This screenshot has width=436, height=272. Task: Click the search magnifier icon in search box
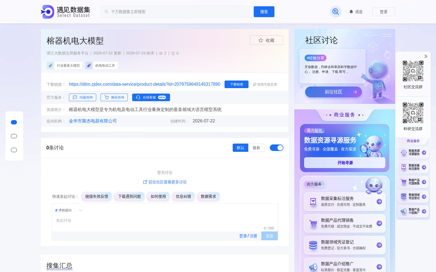(x=107, y=12)
